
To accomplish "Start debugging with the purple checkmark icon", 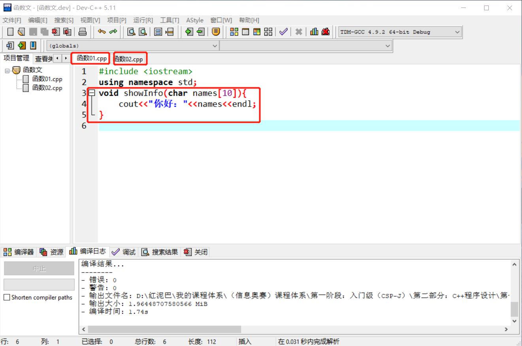I will (x=283, y=32).
